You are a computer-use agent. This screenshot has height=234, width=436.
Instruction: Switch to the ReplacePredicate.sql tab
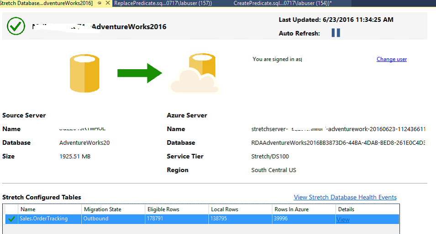[x=163, y=3]
